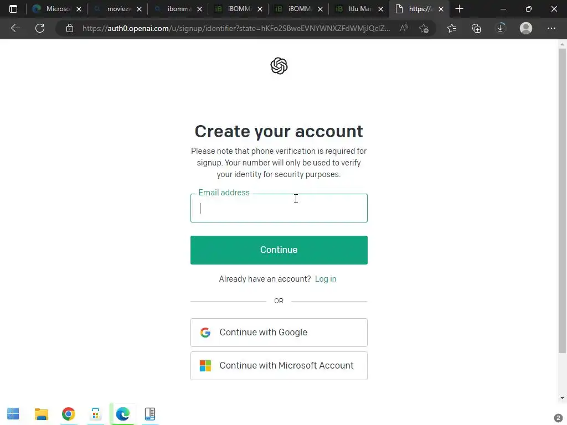
Task: Open the Windows Start menu
Action: [13, 414]
